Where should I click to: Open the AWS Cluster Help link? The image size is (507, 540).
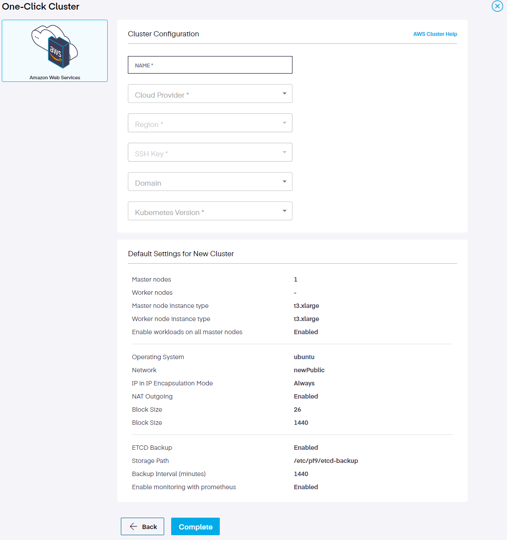(x=435, y=34)
